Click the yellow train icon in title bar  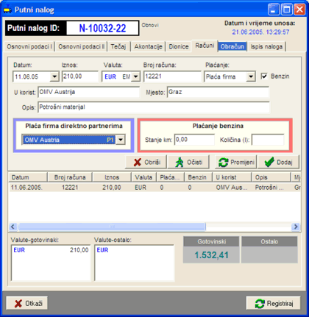point(7,10)
